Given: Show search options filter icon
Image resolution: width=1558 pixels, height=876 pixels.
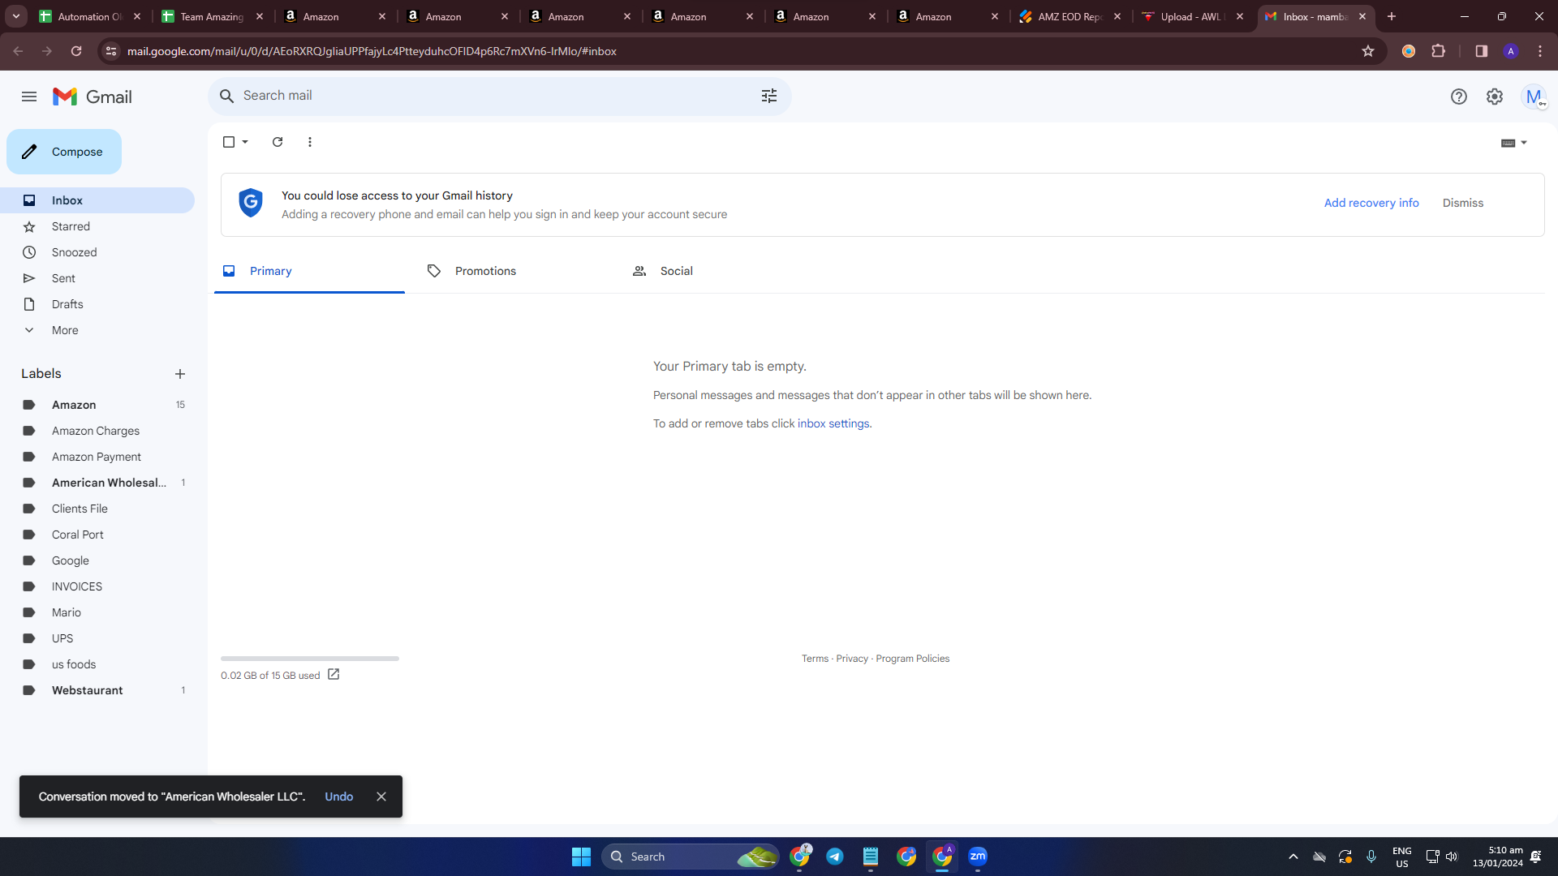Looking at the screenshot, I should click(769, 96).
